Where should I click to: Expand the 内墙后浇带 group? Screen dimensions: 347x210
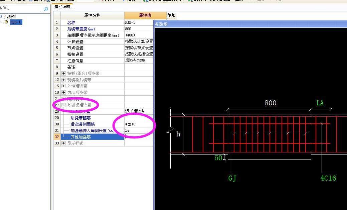tap(63, 92)
